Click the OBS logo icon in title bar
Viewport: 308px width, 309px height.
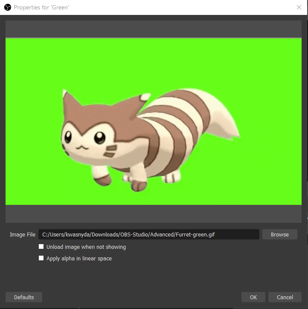pos(8,8)
